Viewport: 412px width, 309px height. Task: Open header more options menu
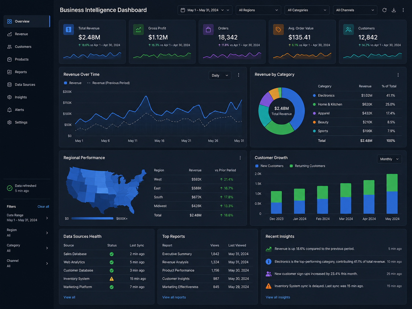coord(403,10)
